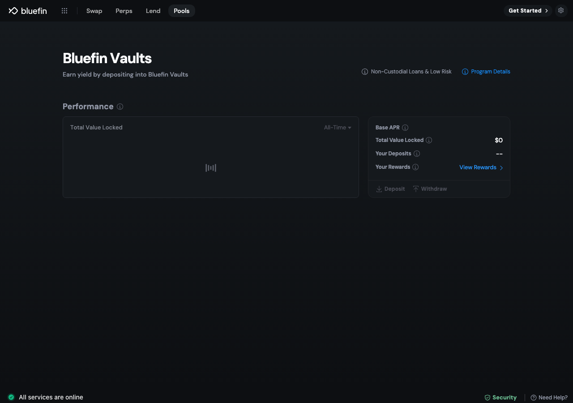Open the Perps tab

point(124,11)
